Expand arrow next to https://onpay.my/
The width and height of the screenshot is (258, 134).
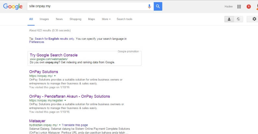[x=55, y=76]
